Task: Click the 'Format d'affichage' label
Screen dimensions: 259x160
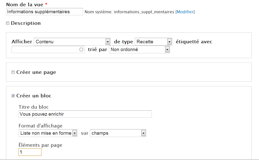Action: (40, 126)
